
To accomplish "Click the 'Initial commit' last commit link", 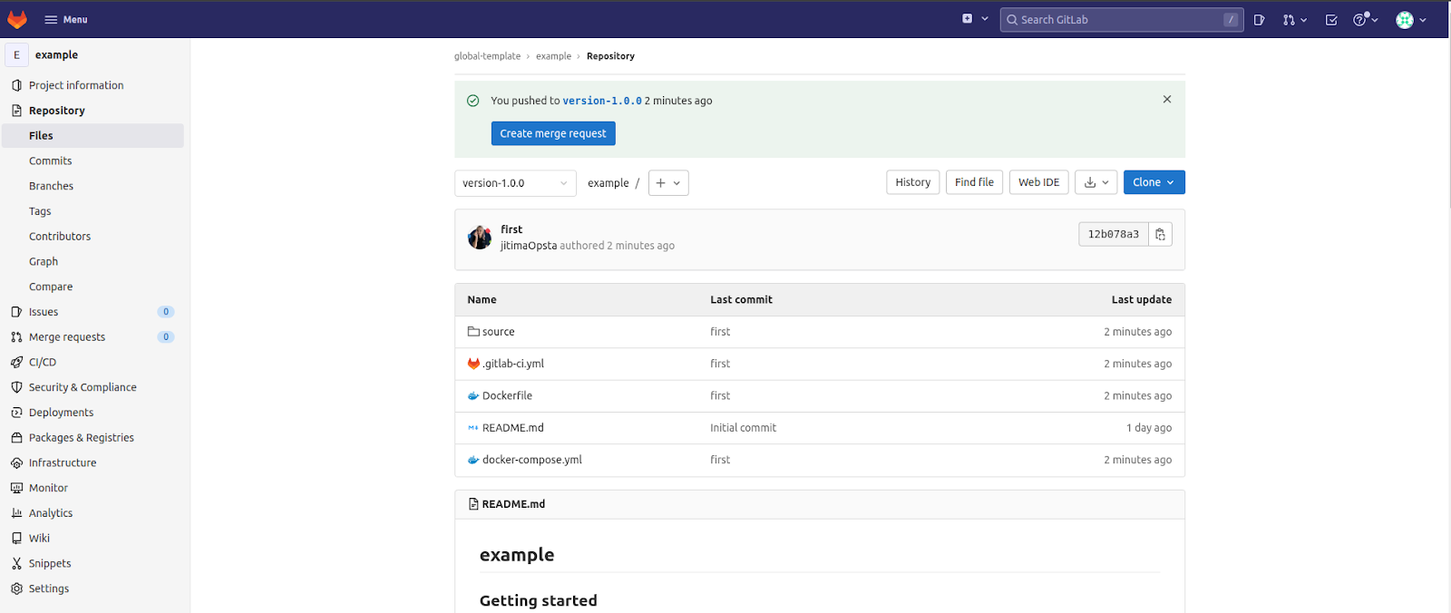I will (x=744, y=428).
